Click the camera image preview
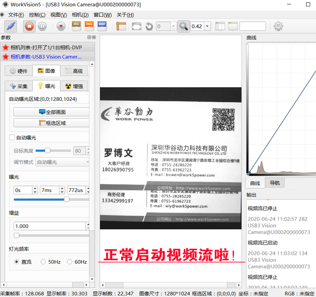 (171, 158)
